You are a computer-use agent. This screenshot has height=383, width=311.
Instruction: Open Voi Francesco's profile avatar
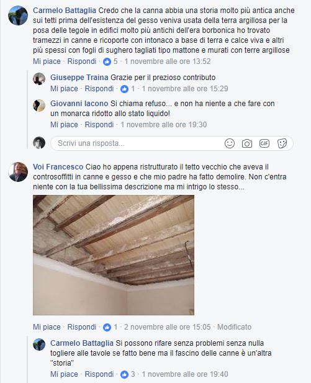click(x=18, y=172)
